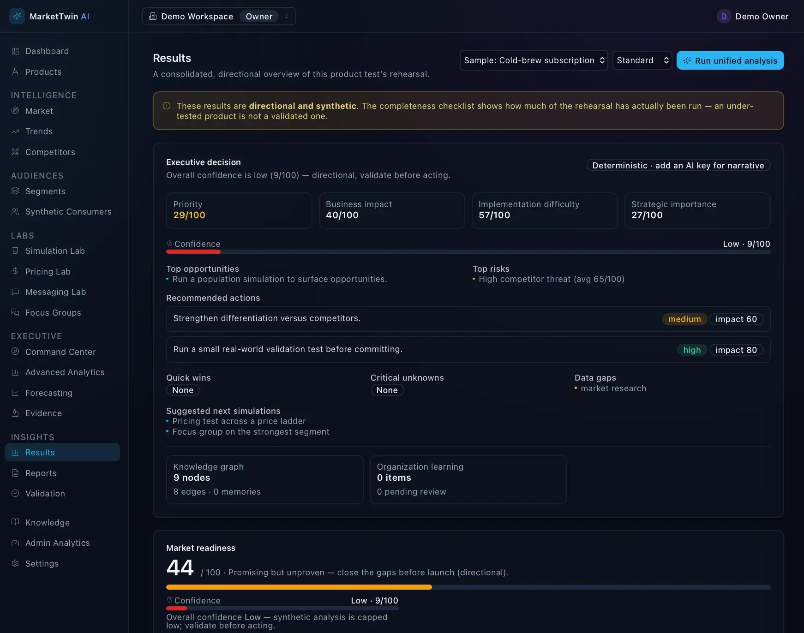Viewport: 804px width, 633px height.
Task: Click the Pricing Lab dollar icon
Action: click(15, 271)
